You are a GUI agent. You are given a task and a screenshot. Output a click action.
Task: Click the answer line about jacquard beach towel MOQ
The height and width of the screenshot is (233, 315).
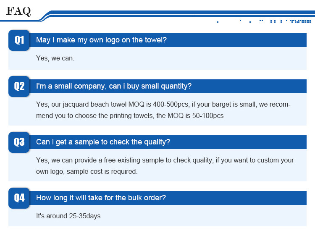(x=163, y=105)
